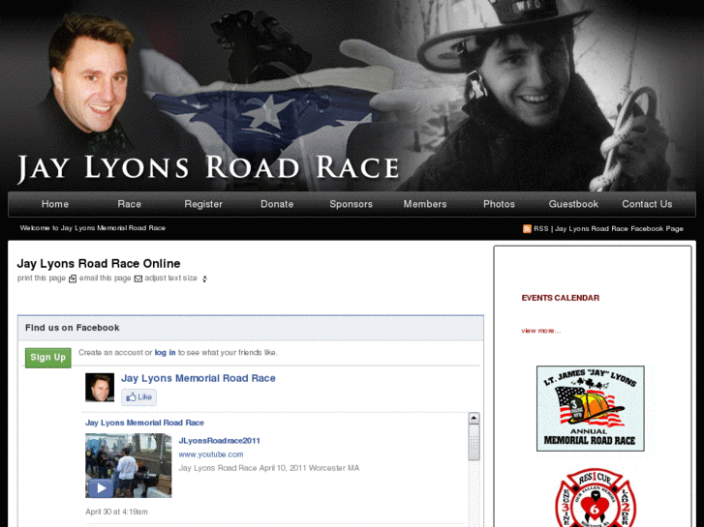Click the Jay Lyons Road Race banner title
The image size is (704, 527).
[x=208, y=168]
